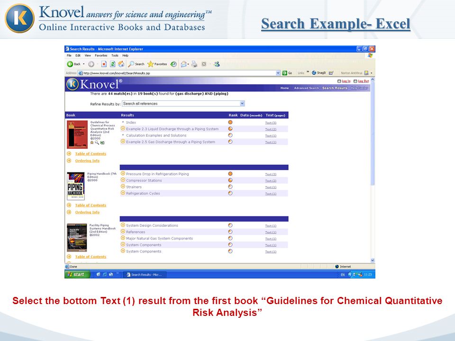Image resolution: width=455 pixels, height=341 pixels.
Task: Expand Major Natural Gas System Components result
Action: tap(123, 238)
